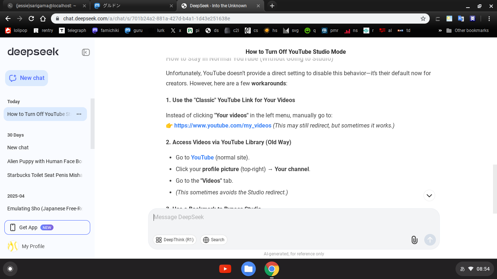Open 'Emulating Sho' chat entry
Screen dimensions: 497x279
point(45,209)
